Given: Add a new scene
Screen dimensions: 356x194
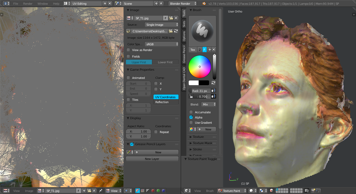Looking at the screenshot, I should 156,3.
